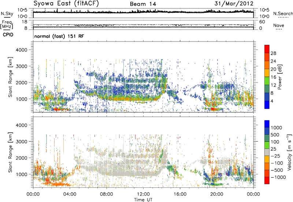Click the '04:00' time tick label

pos(70,194)
